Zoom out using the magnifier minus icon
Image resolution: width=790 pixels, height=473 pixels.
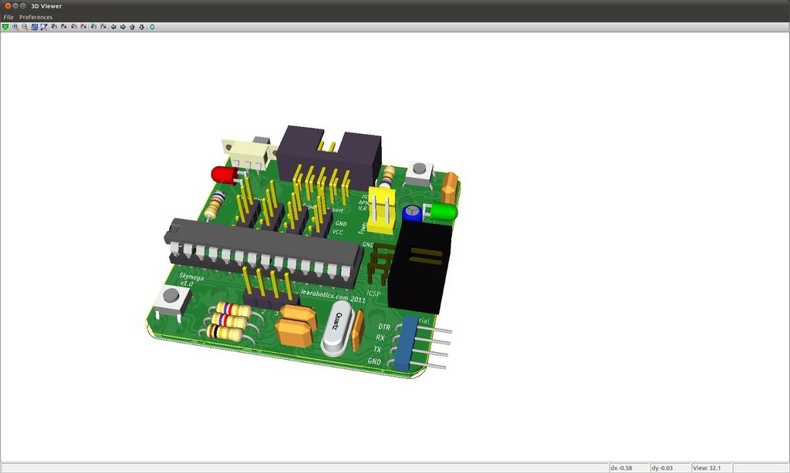coord(25,27)
